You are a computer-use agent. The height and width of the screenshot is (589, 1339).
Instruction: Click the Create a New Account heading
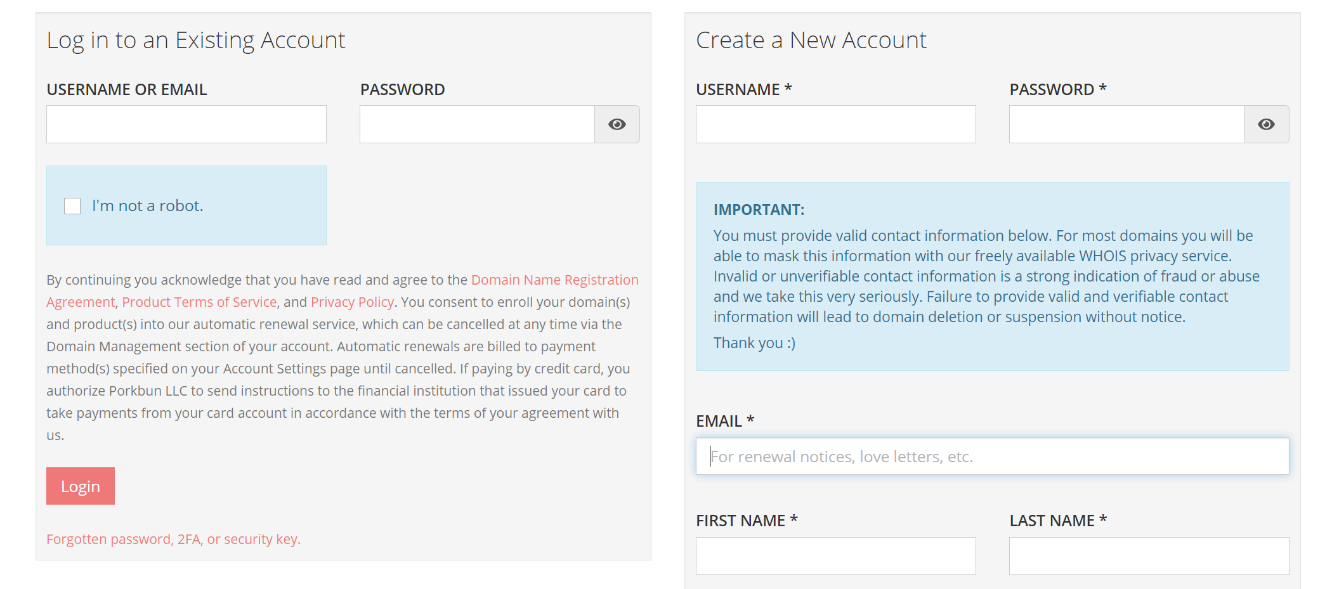click(x=811, y=41)
